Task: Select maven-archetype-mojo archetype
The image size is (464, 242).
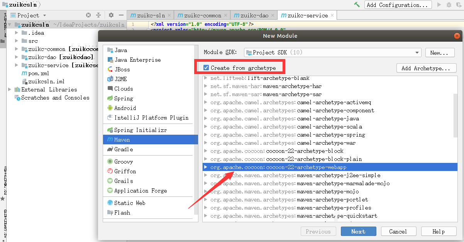Action: (330, 192)
